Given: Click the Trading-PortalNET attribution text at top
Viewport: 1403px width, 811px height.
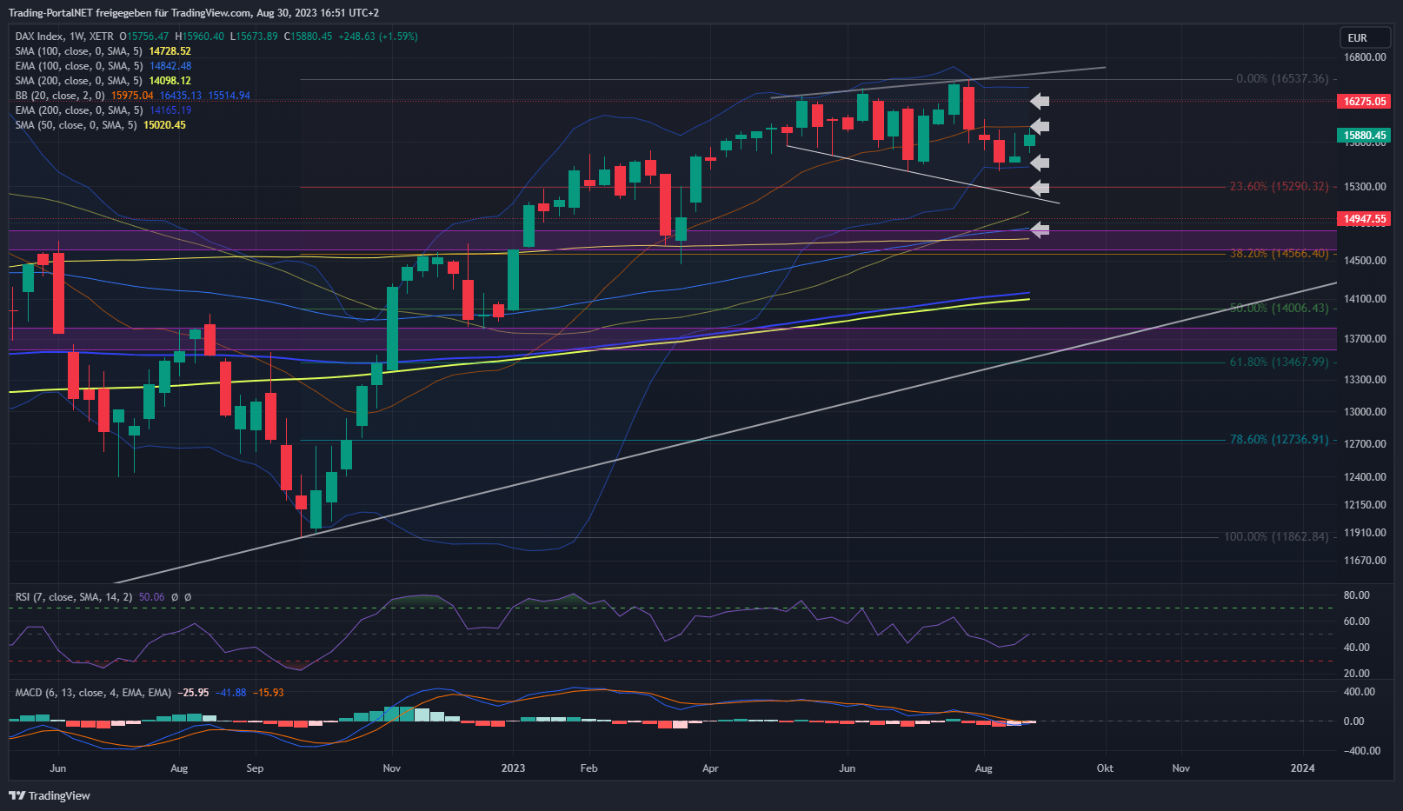Looking at the screenshot, I should point(193,12).
